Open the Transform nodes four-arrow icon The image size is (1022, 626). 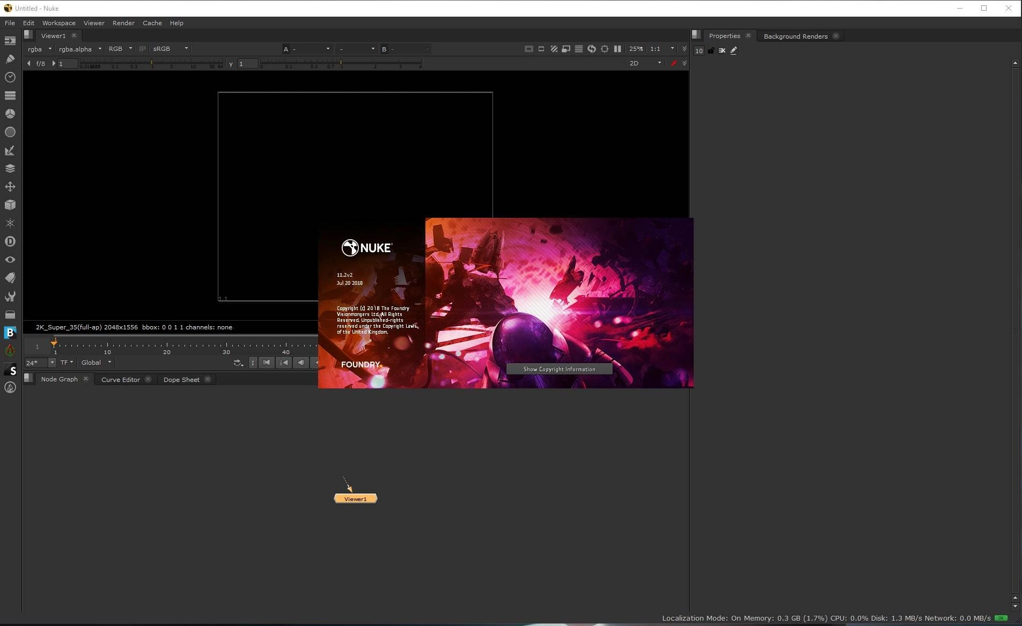(x=10, y=187)
